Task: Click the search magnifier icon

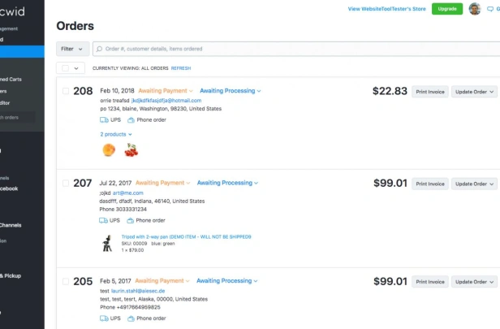Action: (x=99, y=49)
